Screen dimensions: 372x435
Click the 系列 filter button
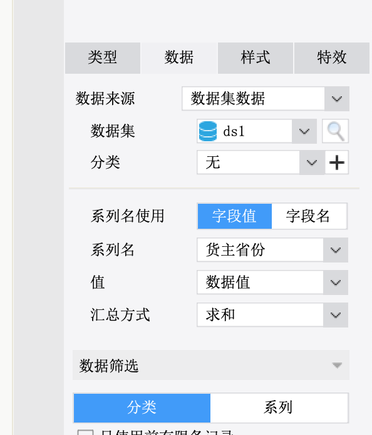279,407
